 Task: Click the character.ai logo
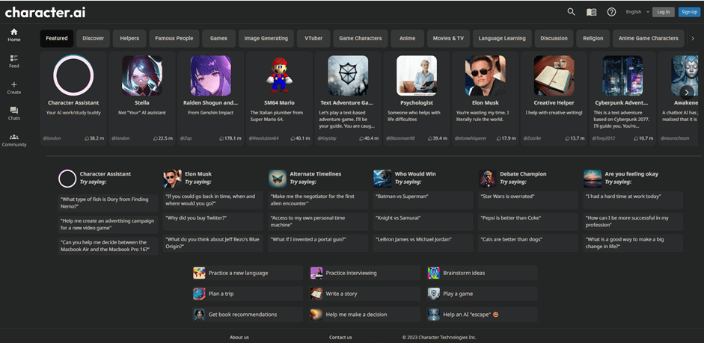click(x=45, y=13)
